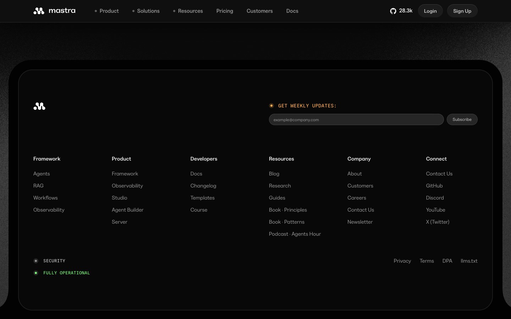Click the Mastra logo mark in footer
The width and height of the screenshot is (511, 319).
39,106
